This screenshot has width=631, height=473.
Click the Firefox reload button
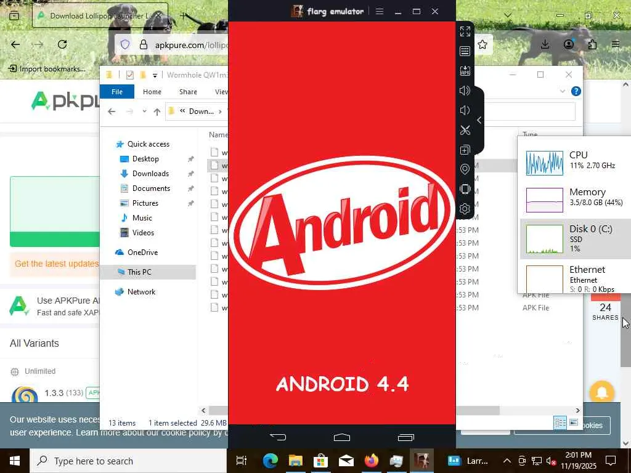point(62,44)
